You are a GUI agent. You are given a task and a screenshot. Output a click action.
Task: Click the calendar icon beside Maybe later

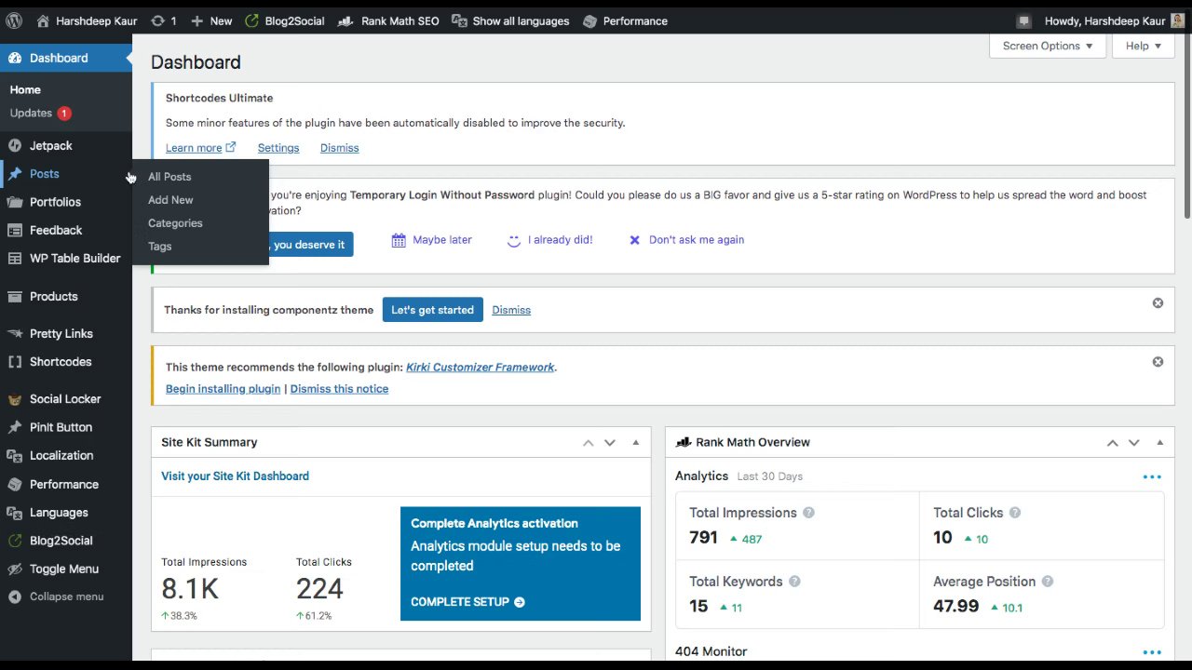399,240
